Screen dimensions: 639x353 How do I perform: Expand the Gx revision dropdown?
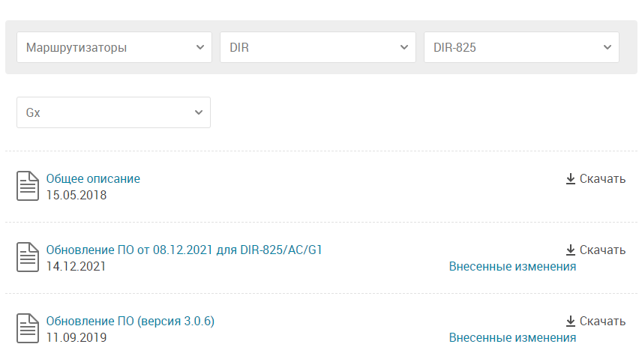pyautogui.click(x=113, y=112)
